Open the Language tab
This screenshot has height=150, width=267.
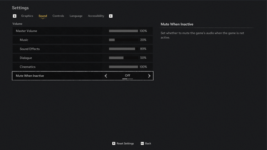tap(76, 16)
